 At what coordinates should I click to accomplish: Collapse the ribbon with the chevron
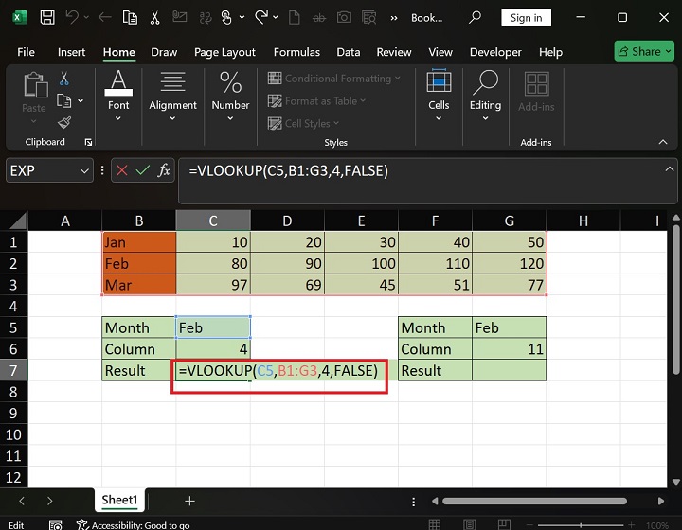[663, 142]
